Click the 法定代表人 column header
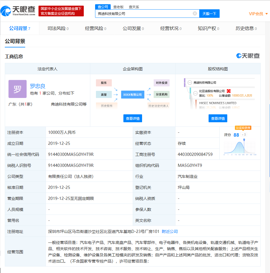 pyautogui.click(x=48, y=69)
